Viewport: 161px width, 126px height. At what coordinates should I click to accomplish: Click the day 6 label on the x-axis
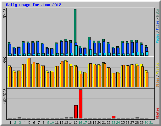[34, 123]
